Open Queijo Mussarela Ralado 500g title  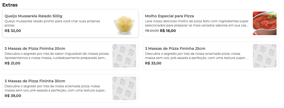coord(33,16)
